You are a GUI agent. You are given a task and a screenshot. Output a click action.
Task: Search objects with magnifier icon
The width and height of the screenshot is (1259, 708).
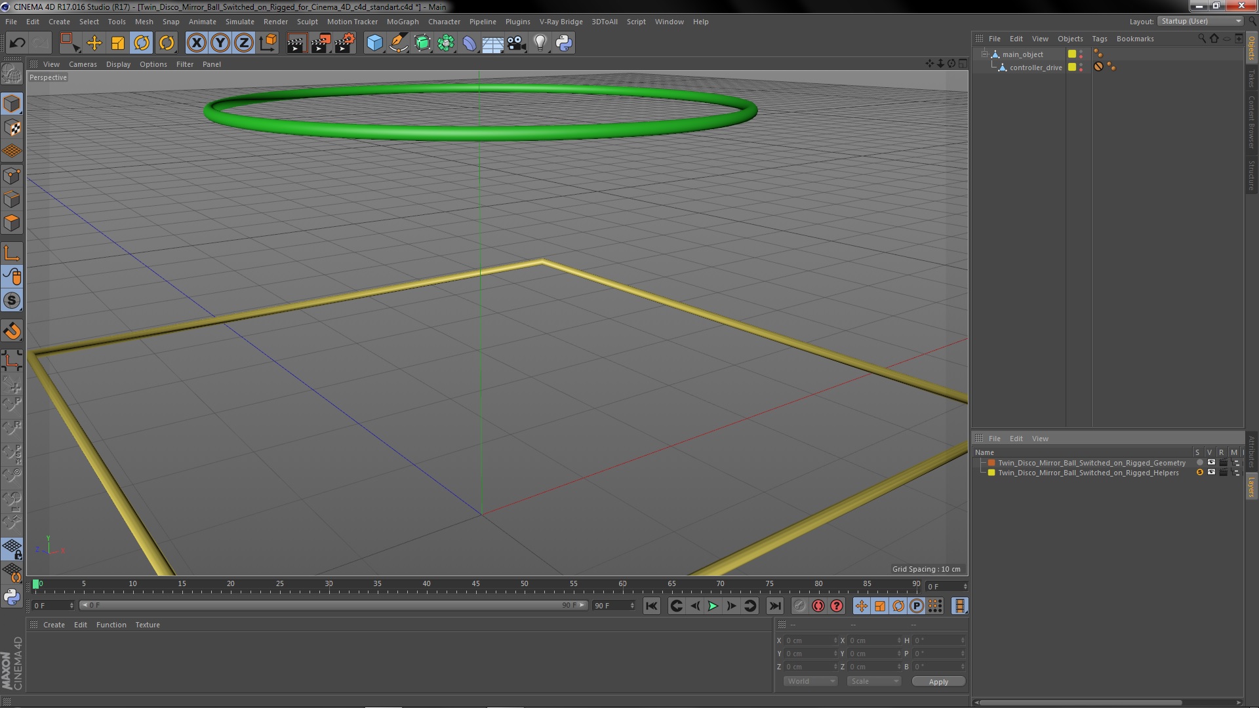1201,39
